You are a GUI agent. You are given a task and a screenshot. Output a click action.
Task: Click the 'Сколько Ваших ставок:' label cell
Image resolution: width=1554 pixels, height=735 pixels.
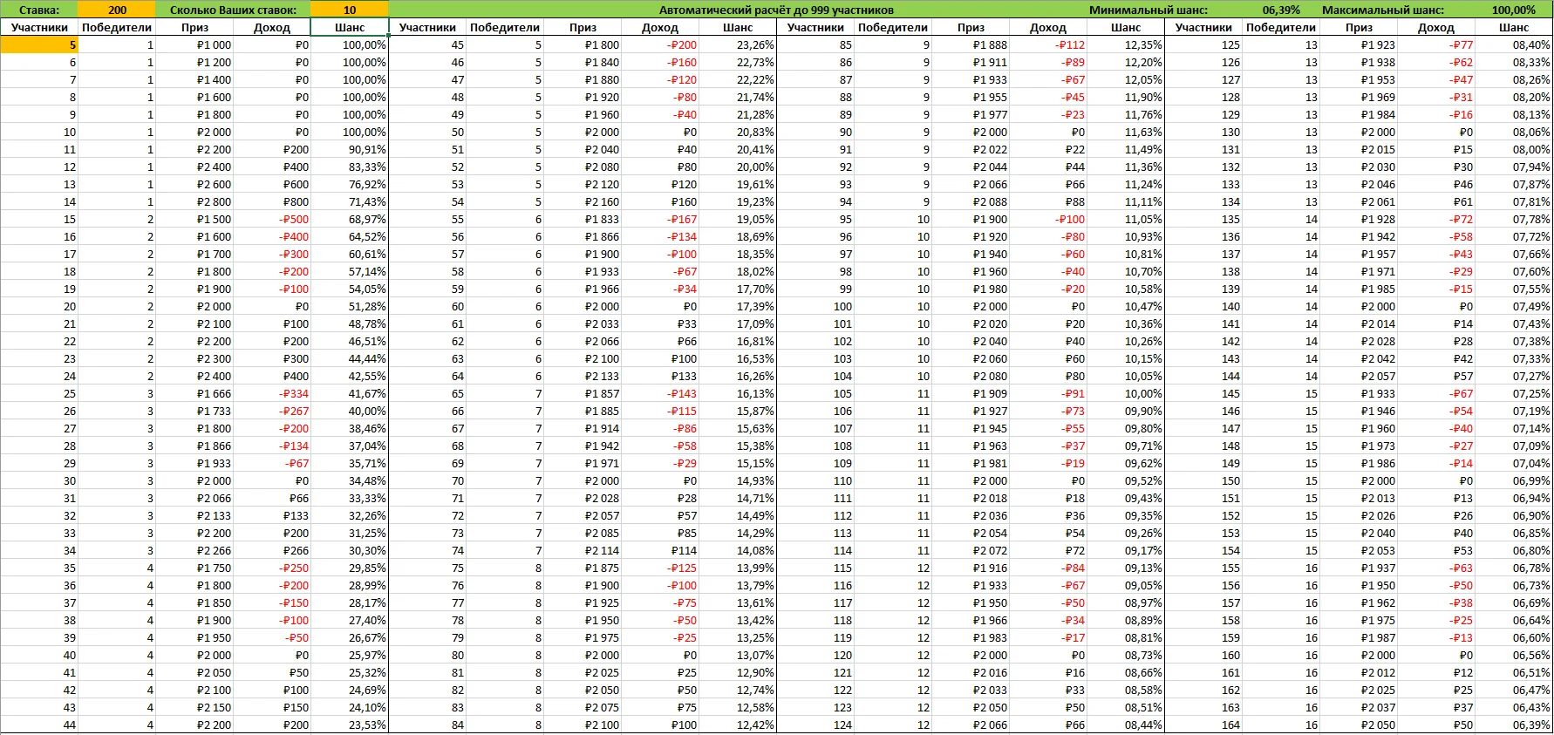pos(233,10)
